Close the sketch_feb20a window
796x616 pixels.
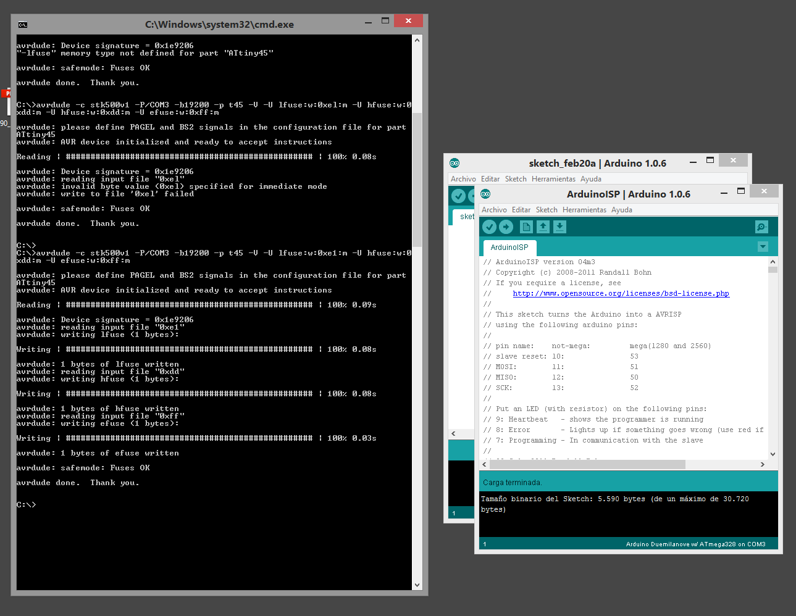pos(733,160)
